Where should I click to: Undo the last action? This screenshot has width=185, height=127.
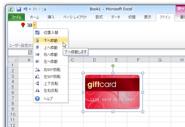coord(25,9)
